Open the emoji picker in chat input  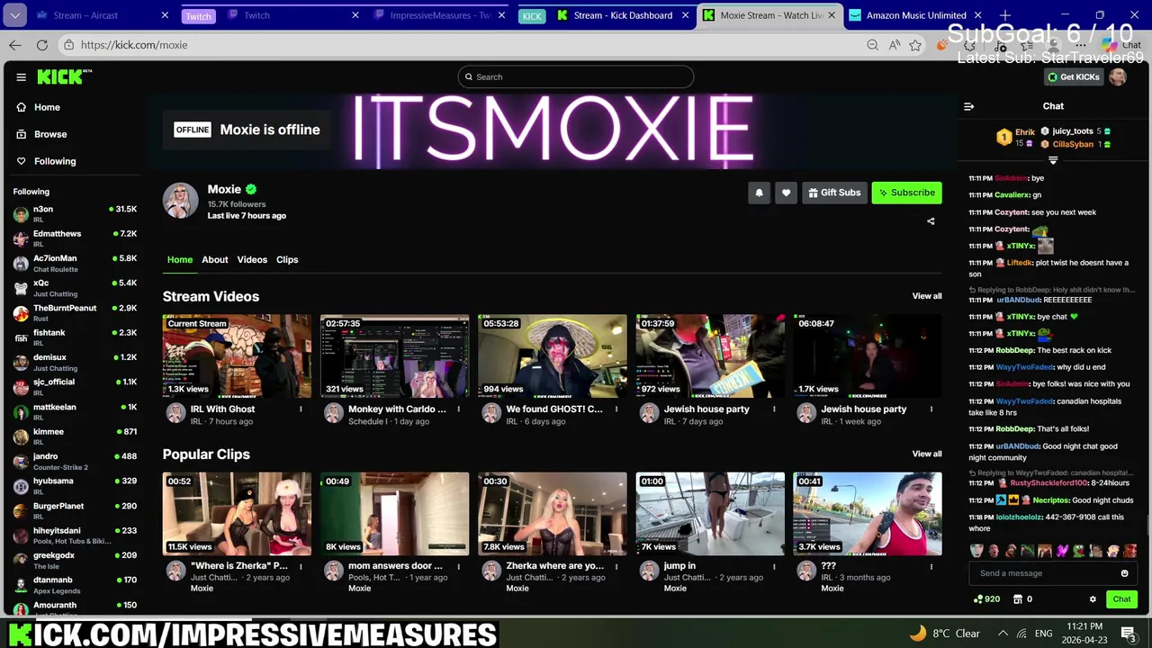(1124, 573)
